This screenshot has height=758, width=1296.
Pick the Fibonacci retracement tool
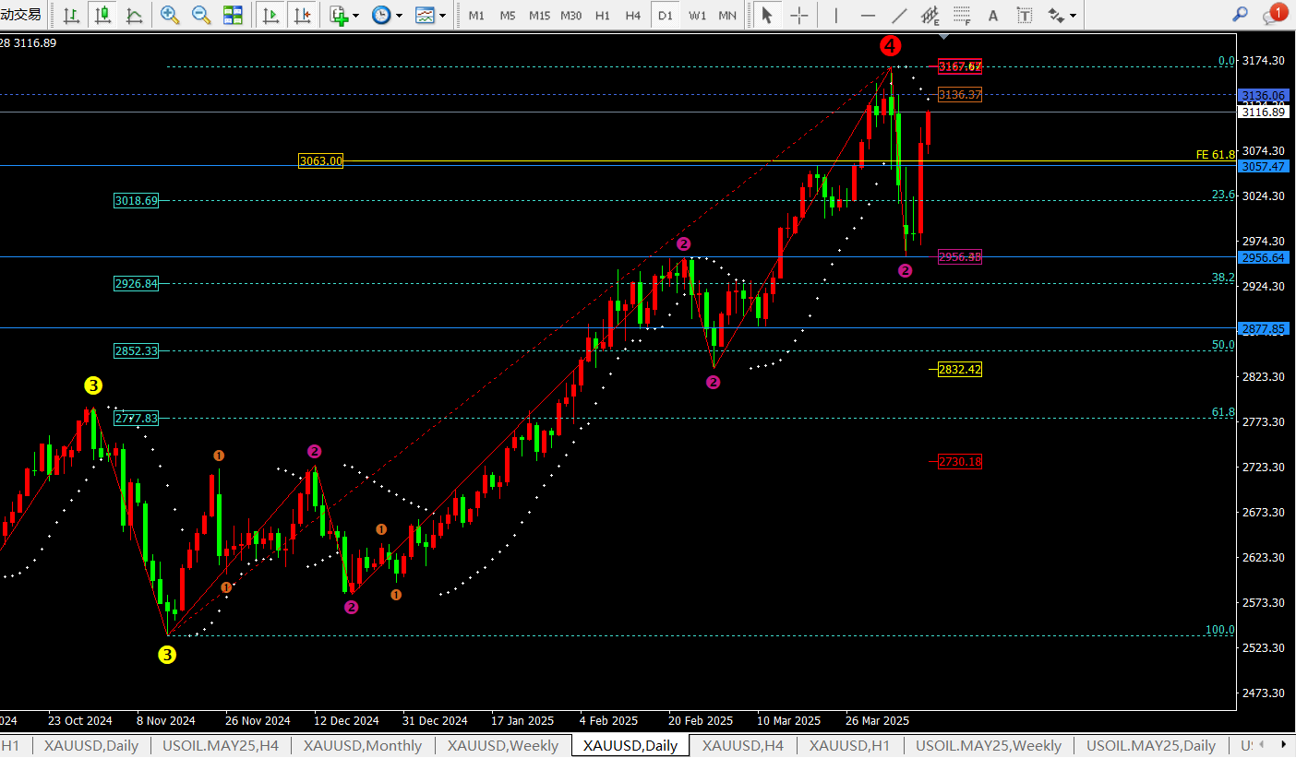962,15
